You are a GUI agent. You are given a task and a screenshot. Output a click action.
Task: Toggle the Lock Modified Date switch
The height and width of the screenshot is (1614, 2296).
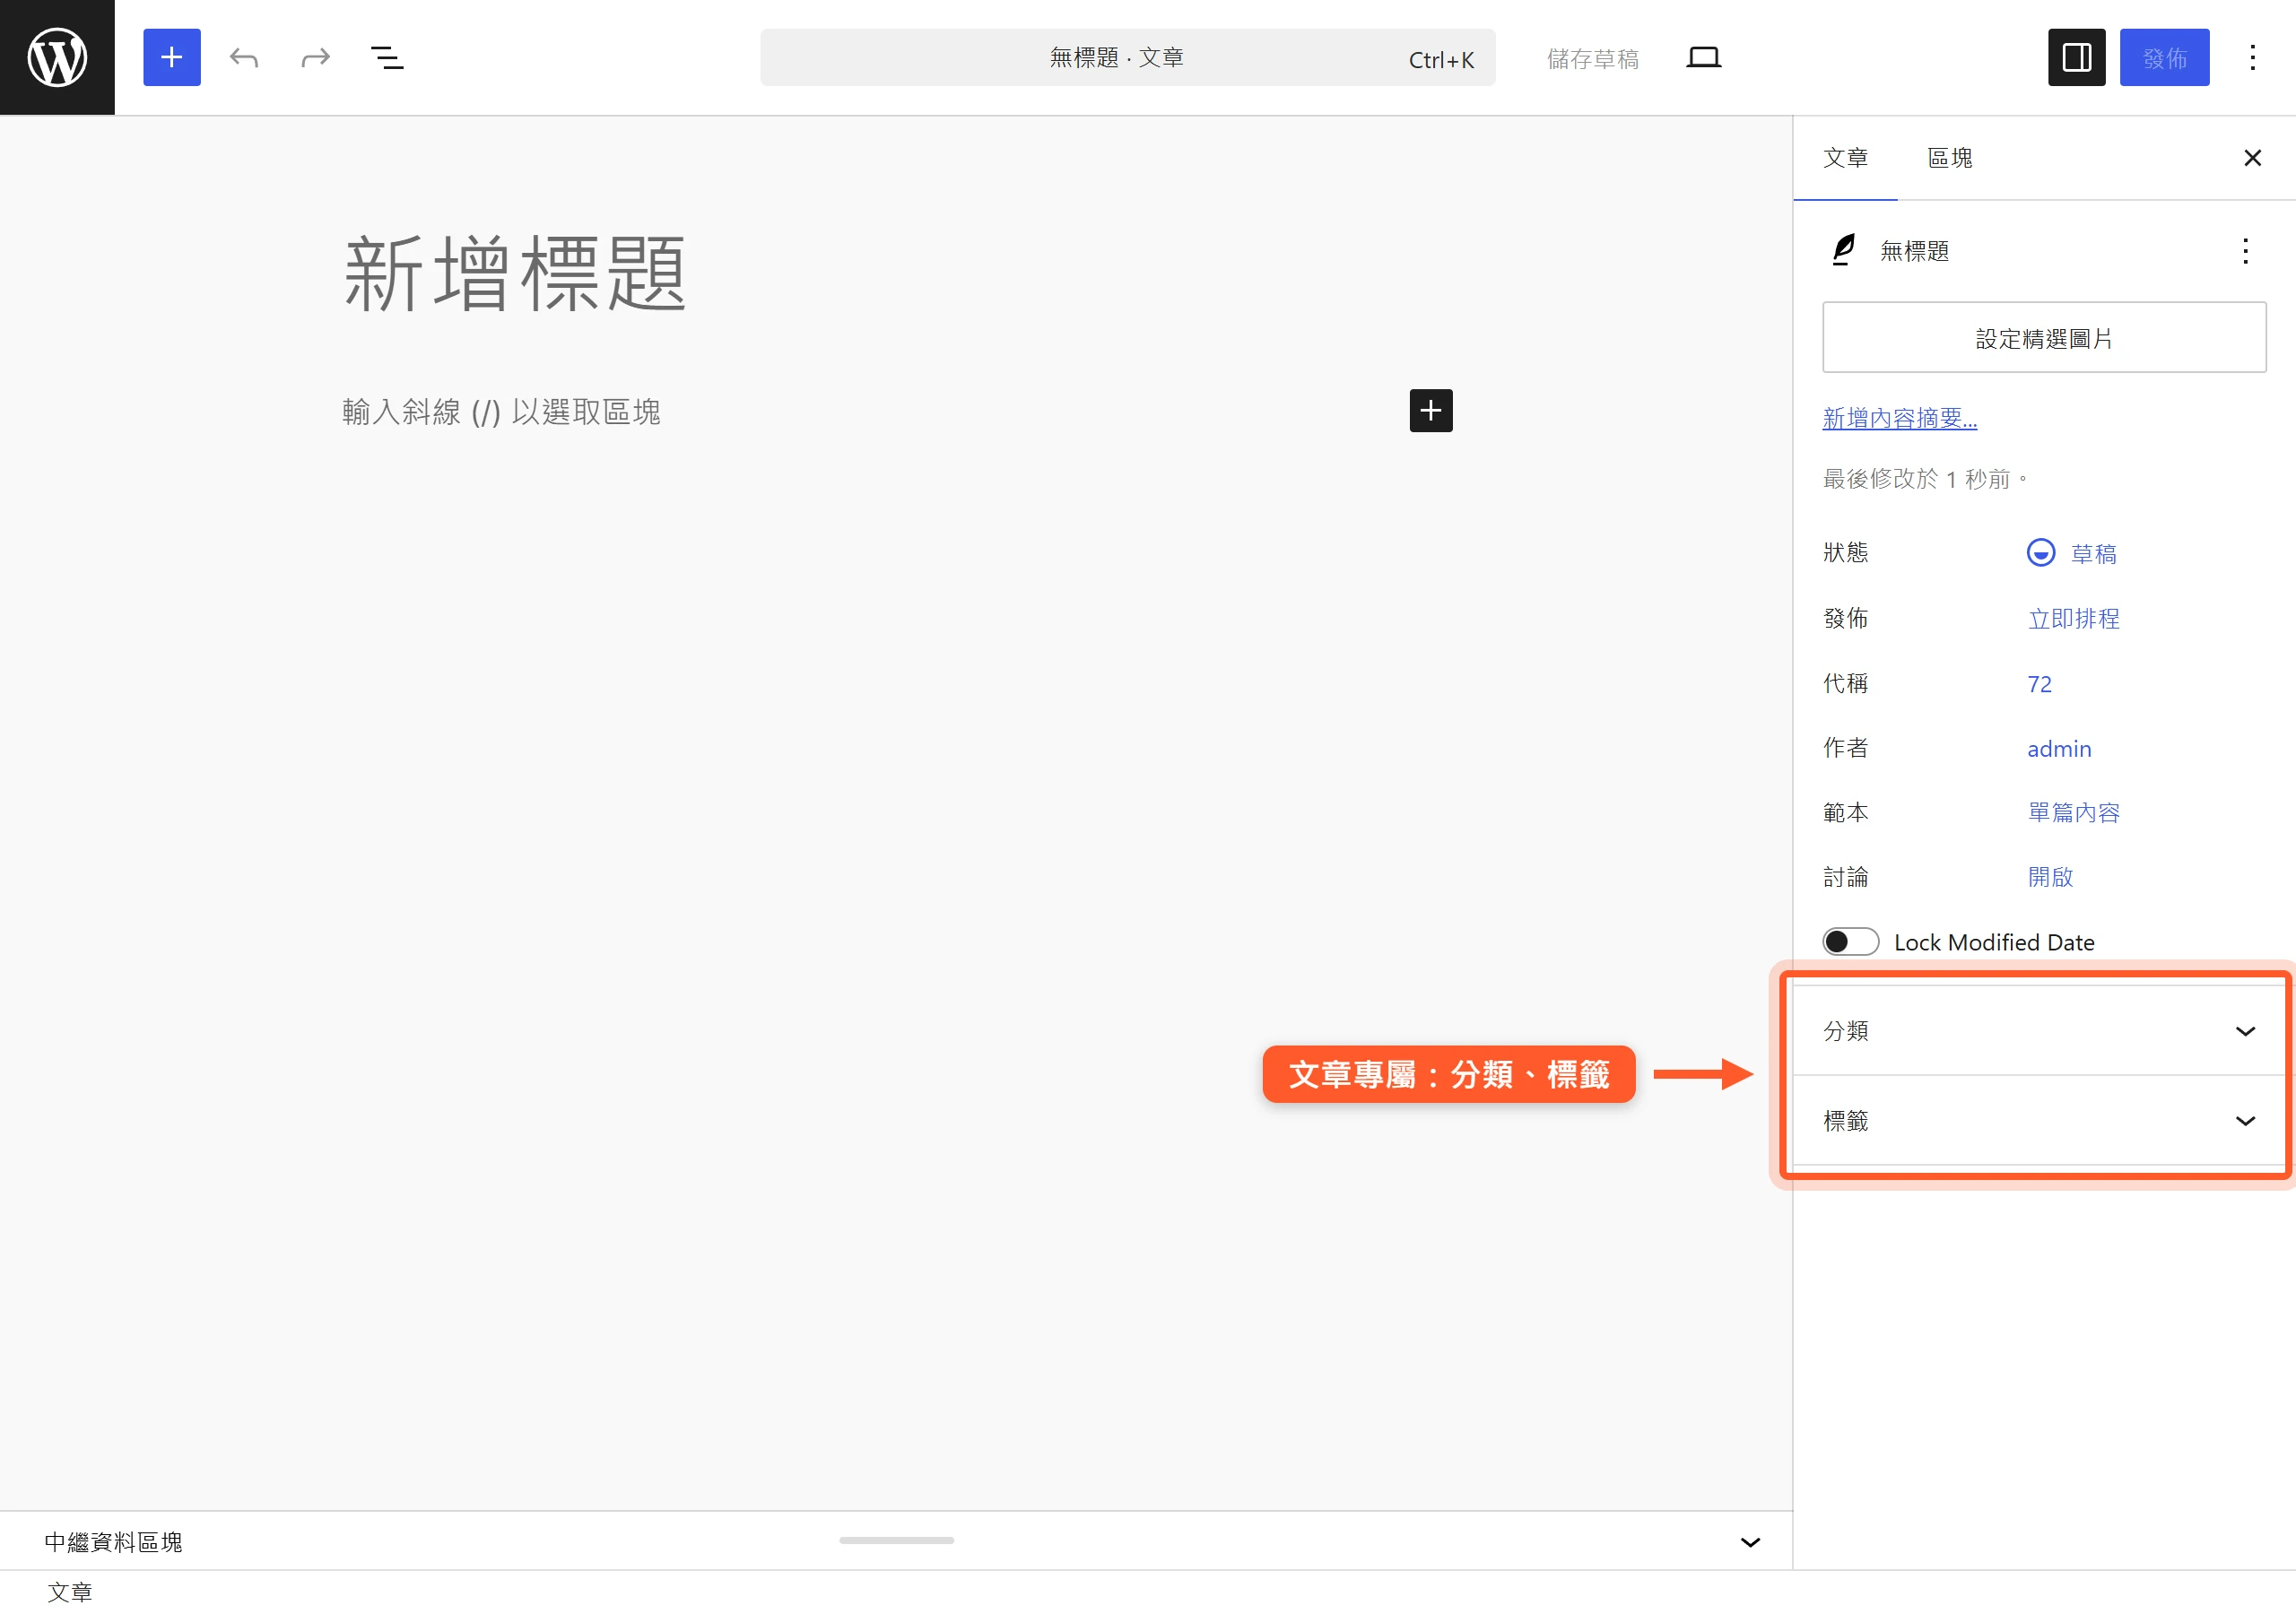(1850, 942)
